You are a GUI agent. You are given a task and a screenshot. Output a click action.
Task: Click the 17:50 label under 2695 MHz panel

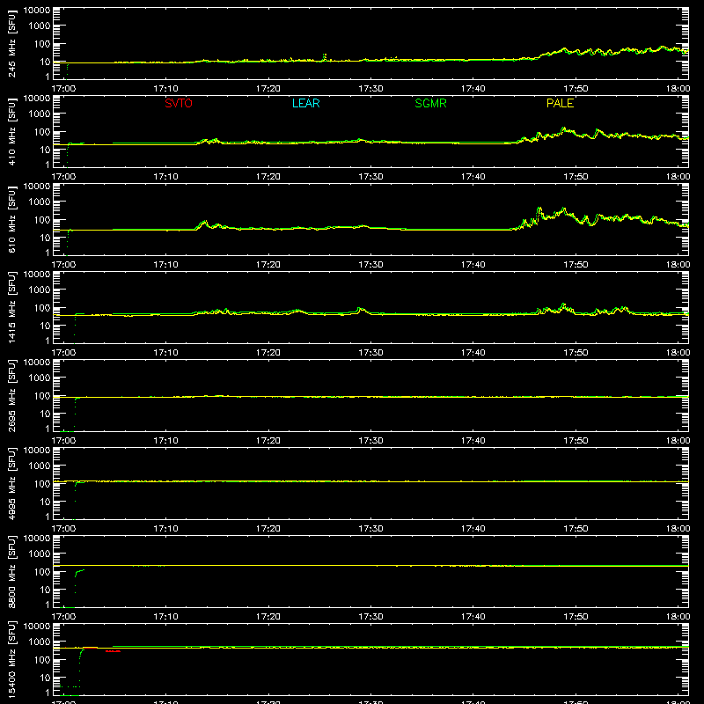[576, 441]
